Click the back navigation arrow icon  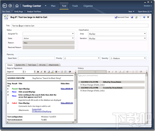(x=5, y=6)
